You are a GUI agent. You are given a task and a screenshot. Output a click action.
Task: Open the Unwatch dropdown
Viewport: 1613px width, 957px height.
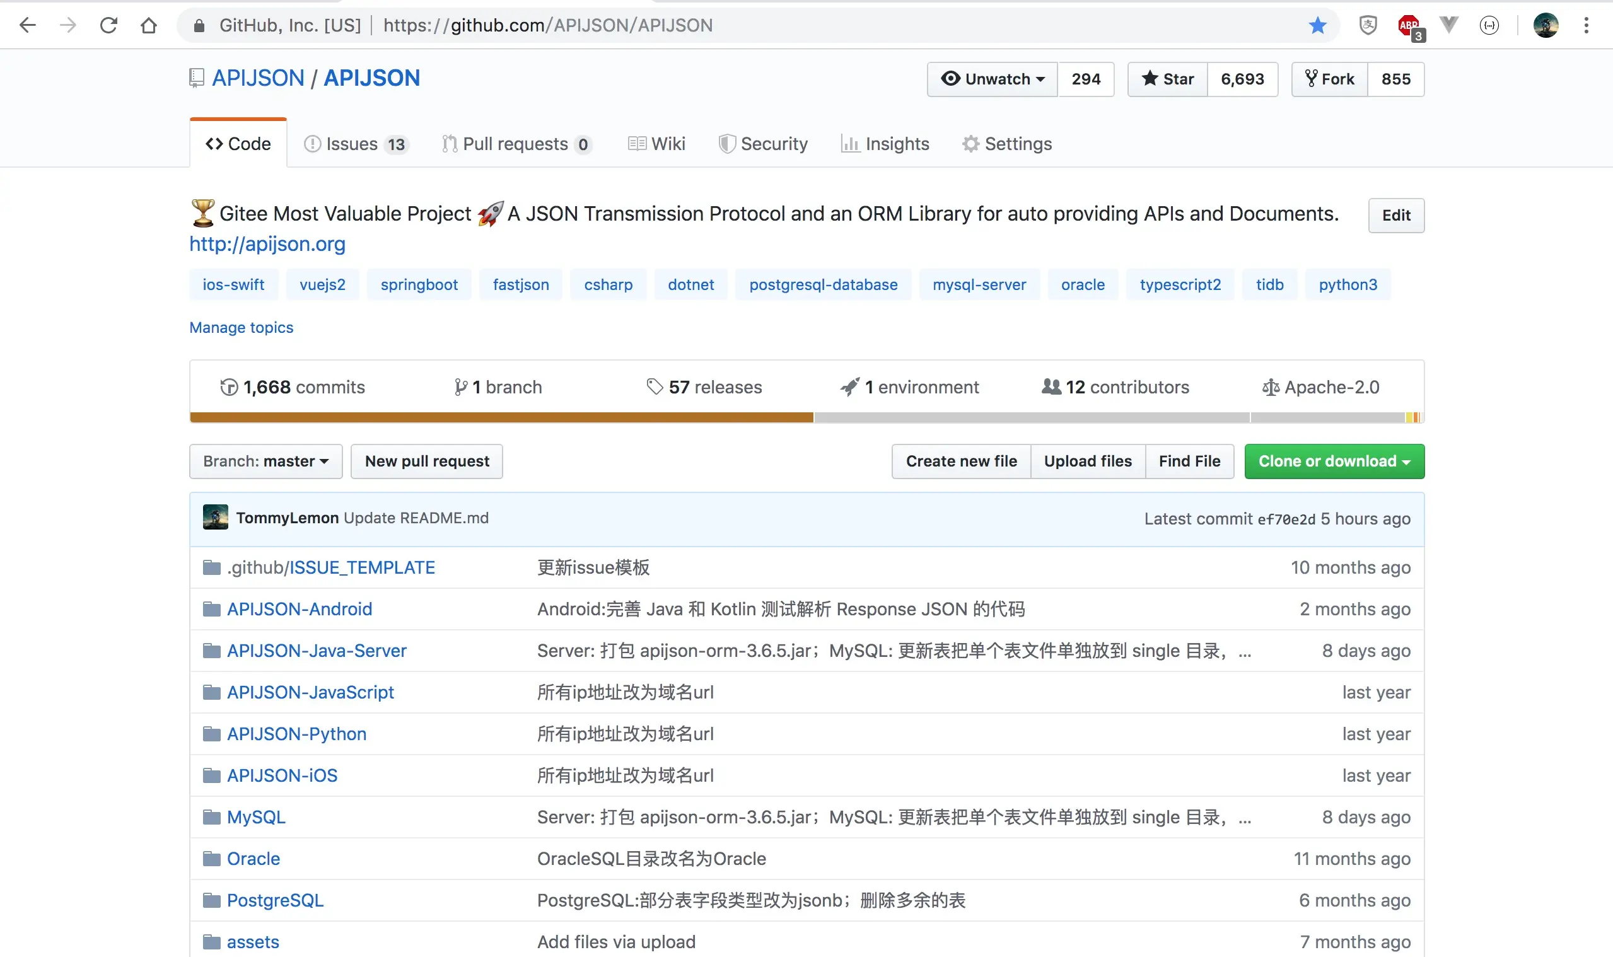pos(993,79)
